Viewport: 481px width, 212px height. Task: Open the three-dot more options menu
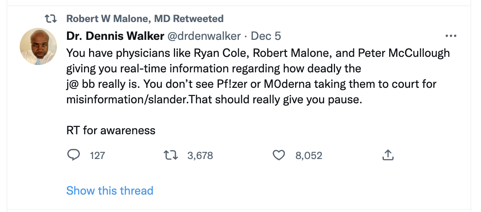tap(451, 36)
